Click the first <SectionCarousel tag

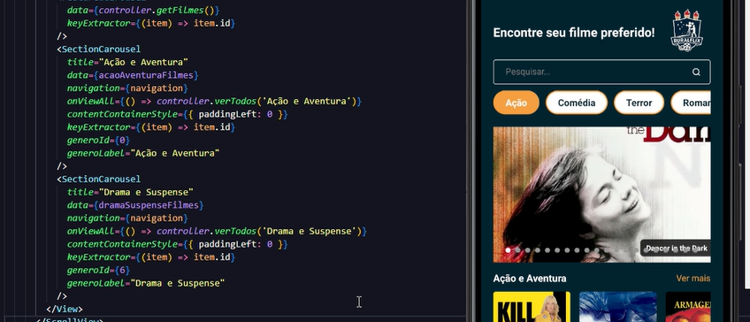pyautogui.click(x=98, y=49)
